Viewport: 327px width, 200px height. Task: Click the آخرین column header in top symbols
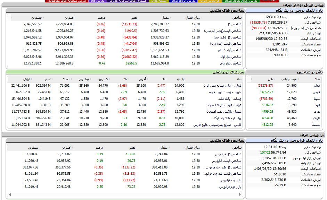click(142, 79)
